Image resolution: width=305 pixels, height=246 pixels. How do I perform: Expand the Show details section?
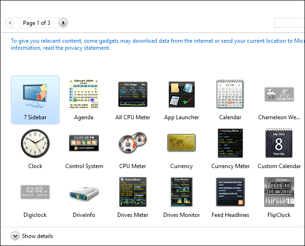point(15,236)
